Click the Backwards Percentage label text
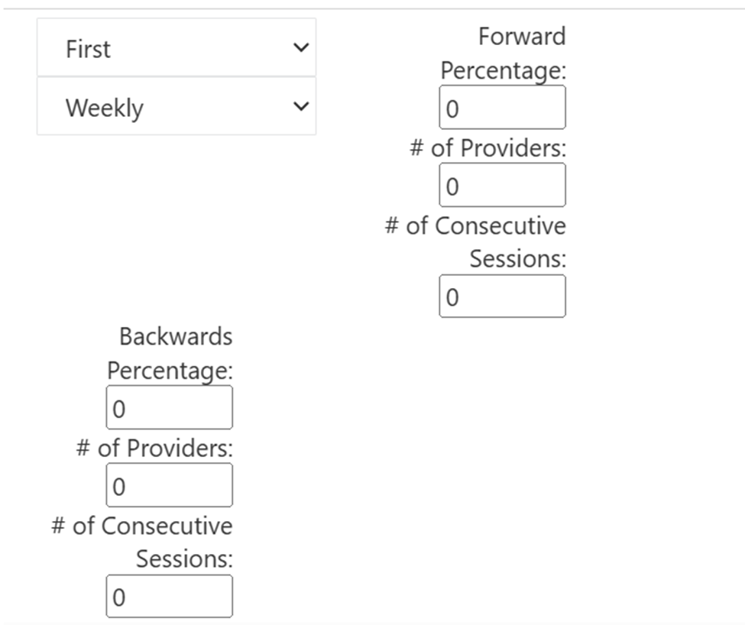 pos(170,353)
